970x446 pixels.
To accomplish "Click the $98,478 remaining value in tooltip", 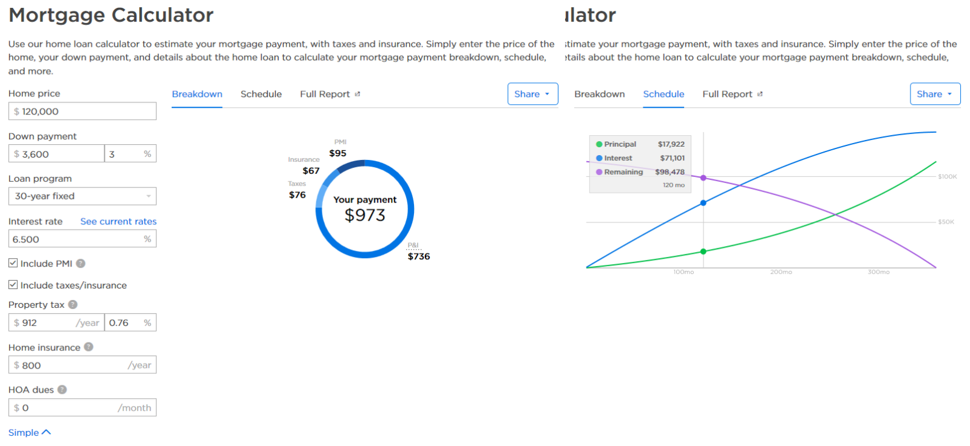I will tap(670, 172).
